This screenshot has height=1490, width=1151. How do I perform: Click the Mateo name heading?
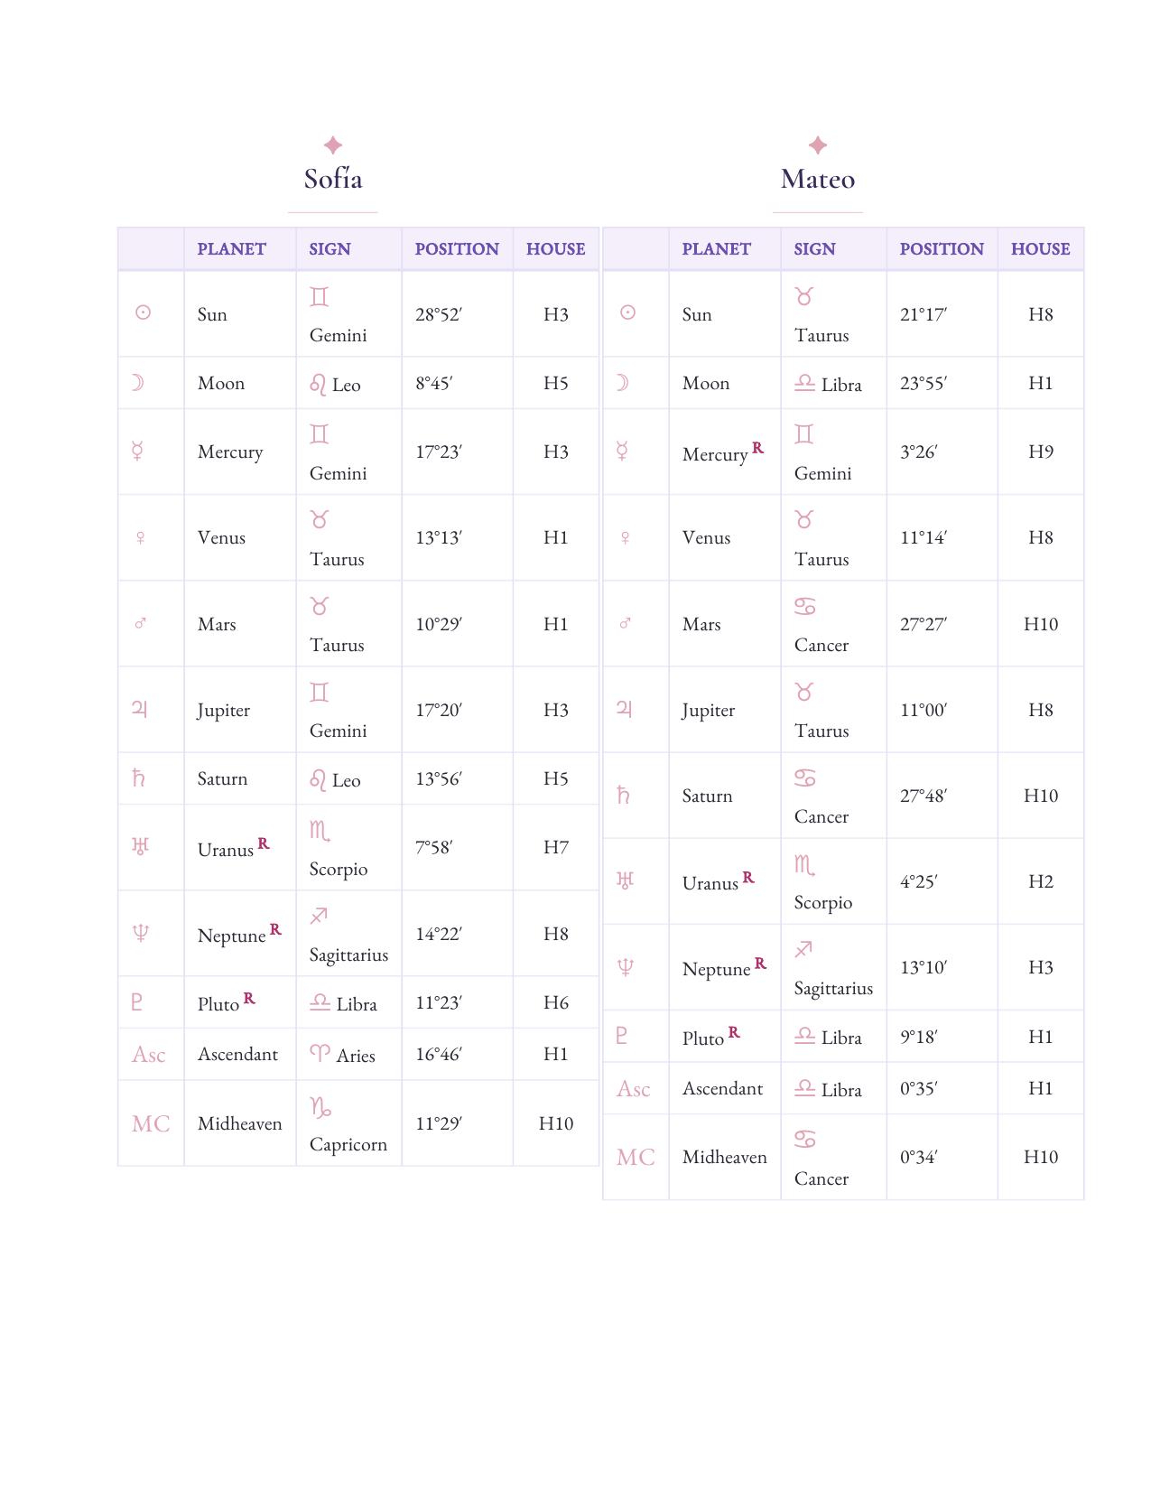click(818, 179)
